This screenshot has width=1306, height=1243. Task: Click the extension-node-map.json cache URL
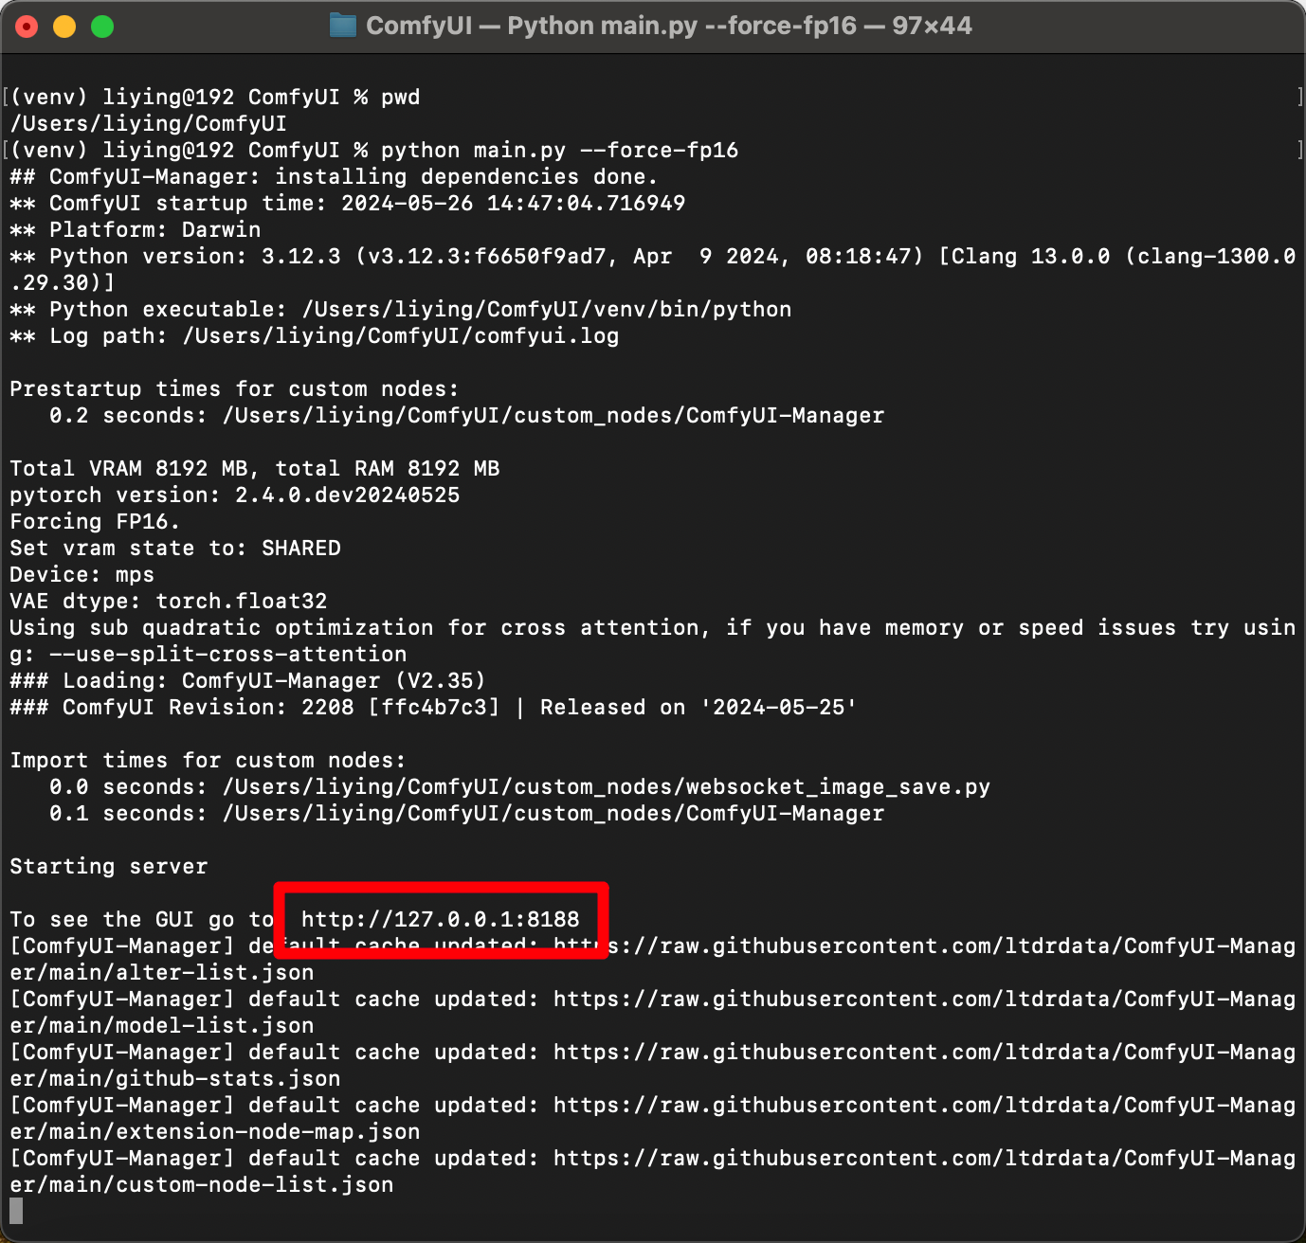point(652,1118)
